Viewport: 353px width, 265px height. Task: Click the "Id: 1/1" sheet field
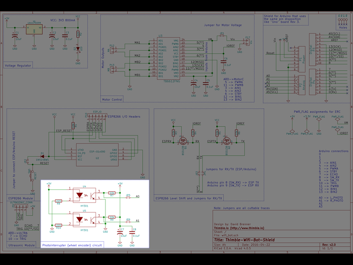tap(327, 248)
